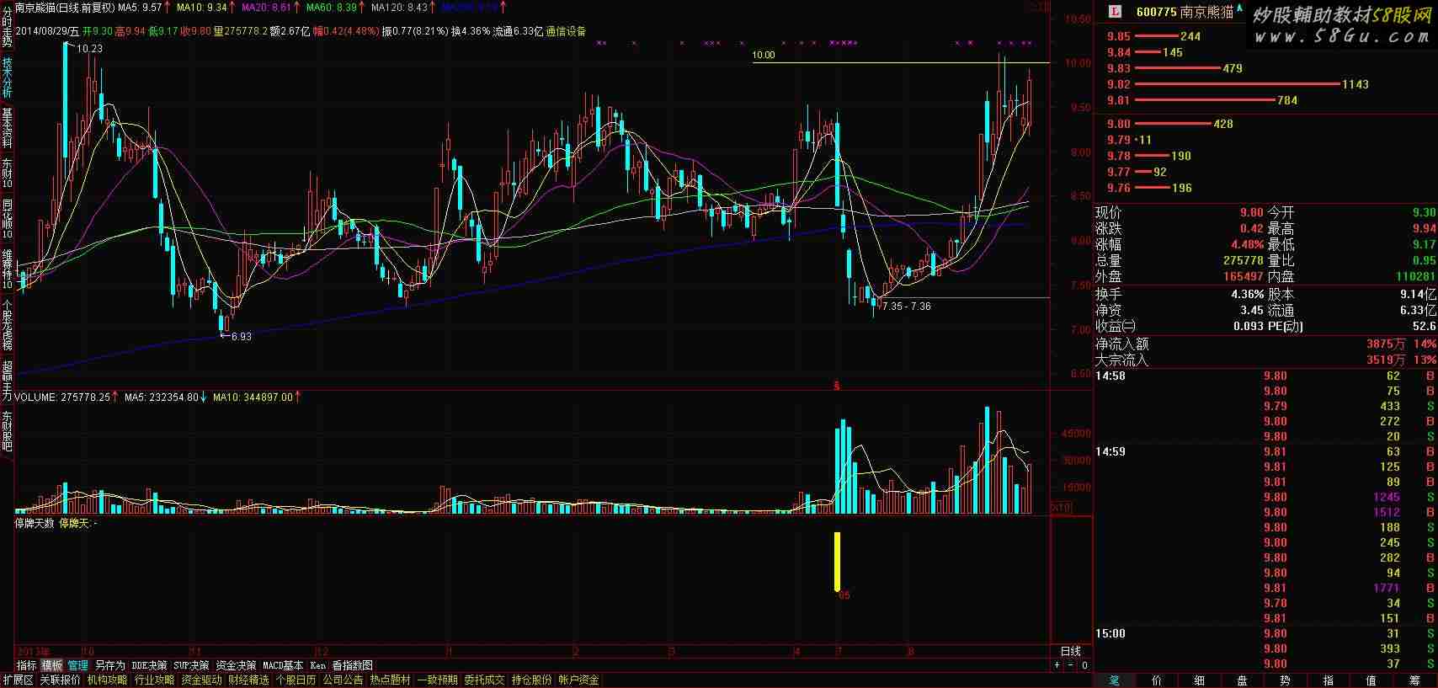The image size is (1438, 688).
Task: Click the minus zoom icon below 日线
Action: pos(1071,665)
